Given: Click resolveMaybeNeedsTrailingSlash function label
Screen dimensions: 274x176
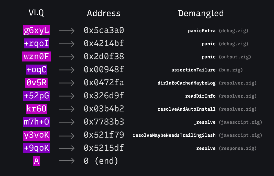Looking at the screenshot, I should 174,135.
